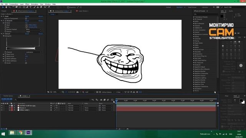Select the Brush tool

[x=35, y=7]
